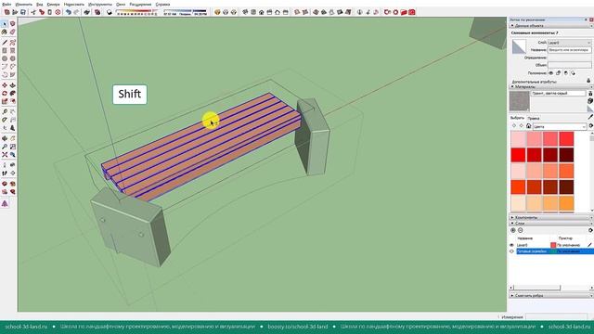The height and width of the screenshot is (334, 594).
Task: Switch to the Edit tab in Materials
Action: [533, 118]
